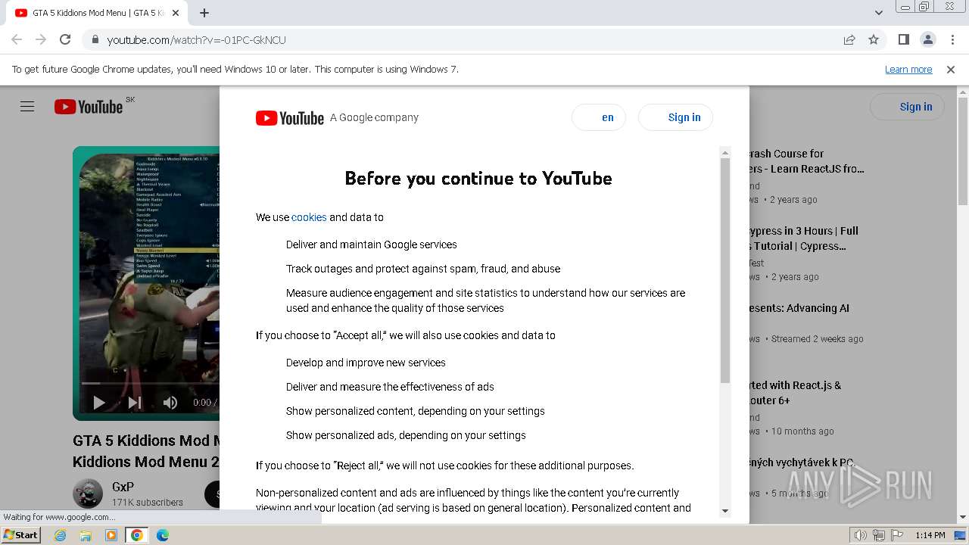Viewport: 969px width, 545px height.
Task: Click the system tray volume icon
Action: pyautogui.click(x=860, y=535)
